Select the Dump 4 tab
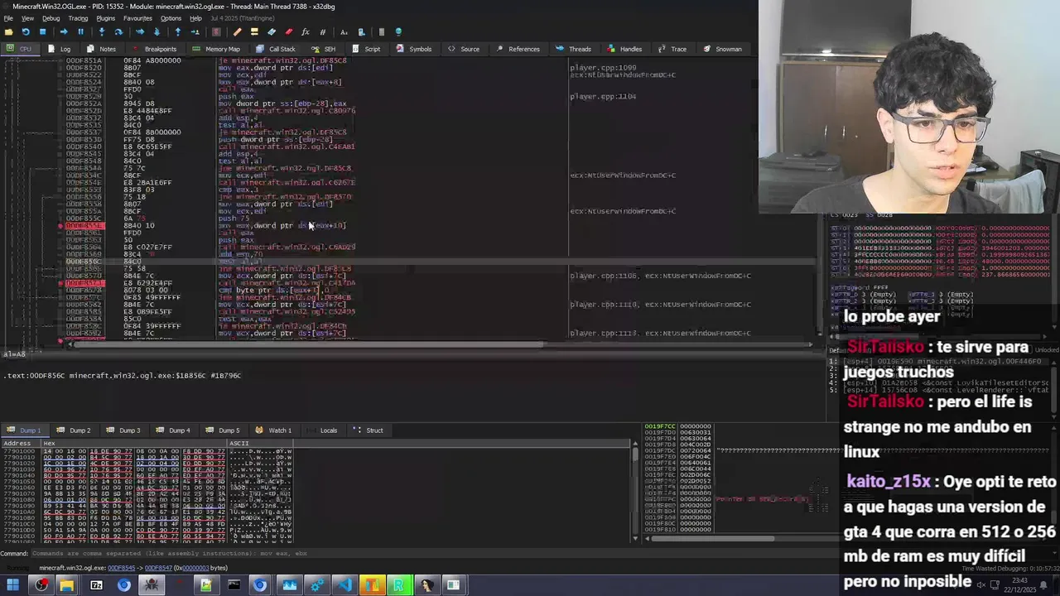The width and height of the screenshot is (1060, 596). pyautogui.click(x=174, y=430)
